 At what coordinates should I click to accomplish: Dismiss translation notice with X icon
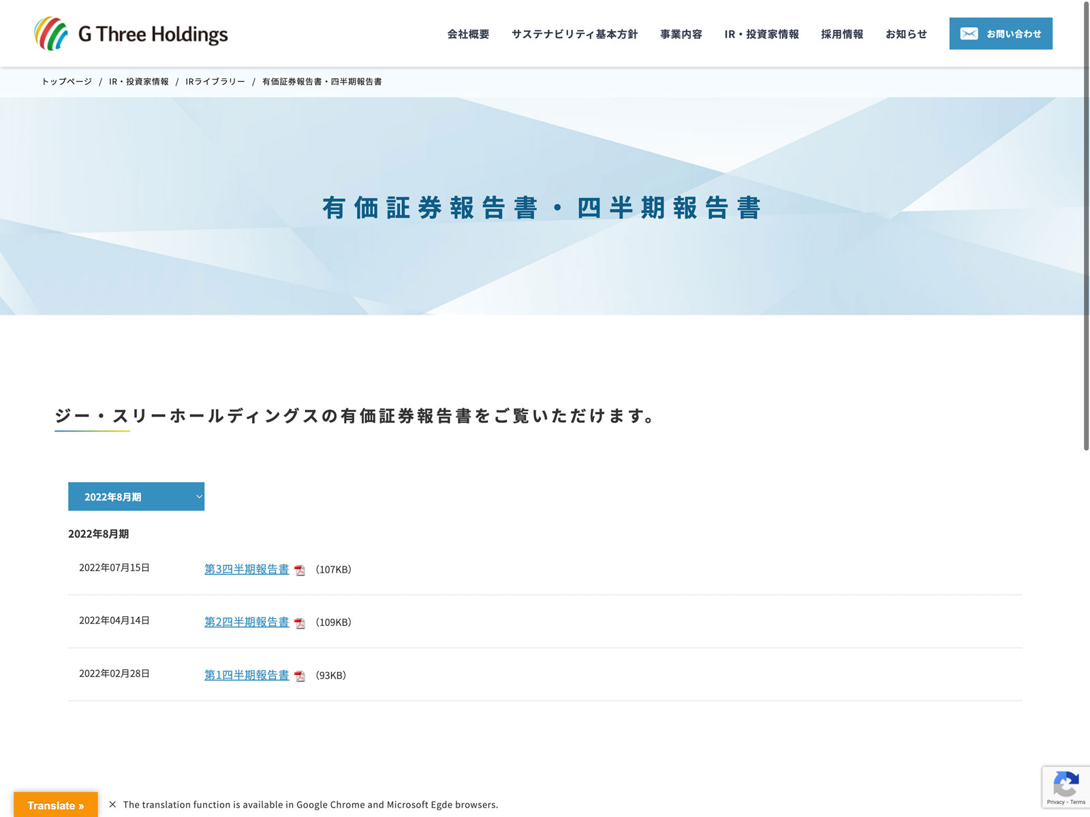click(112, 805)
